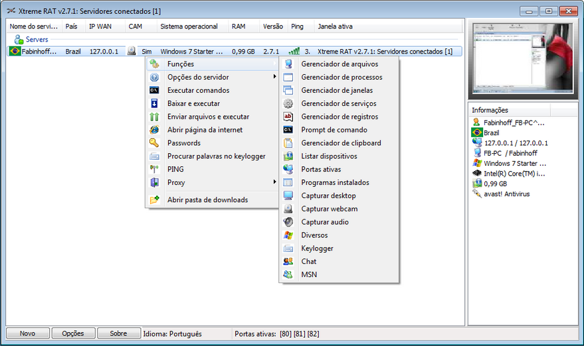
Task: Click the Capturar audio speaker icon
Action: pyautogui.click(x=288, y=222)
